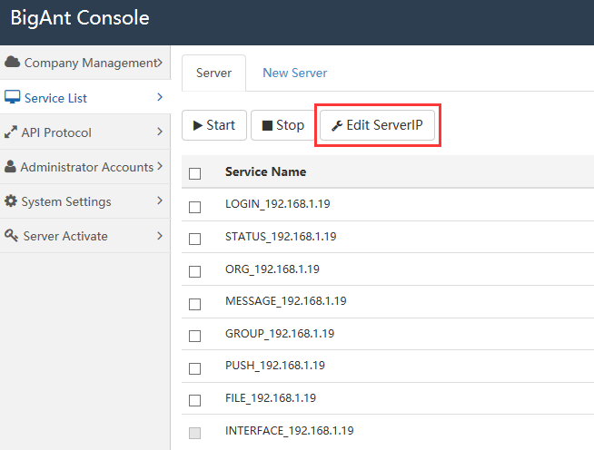The image size is (594, 450).
Task: Click the gear icon beside System Settings
Action: pyautogui.click(x=11, y=201)
